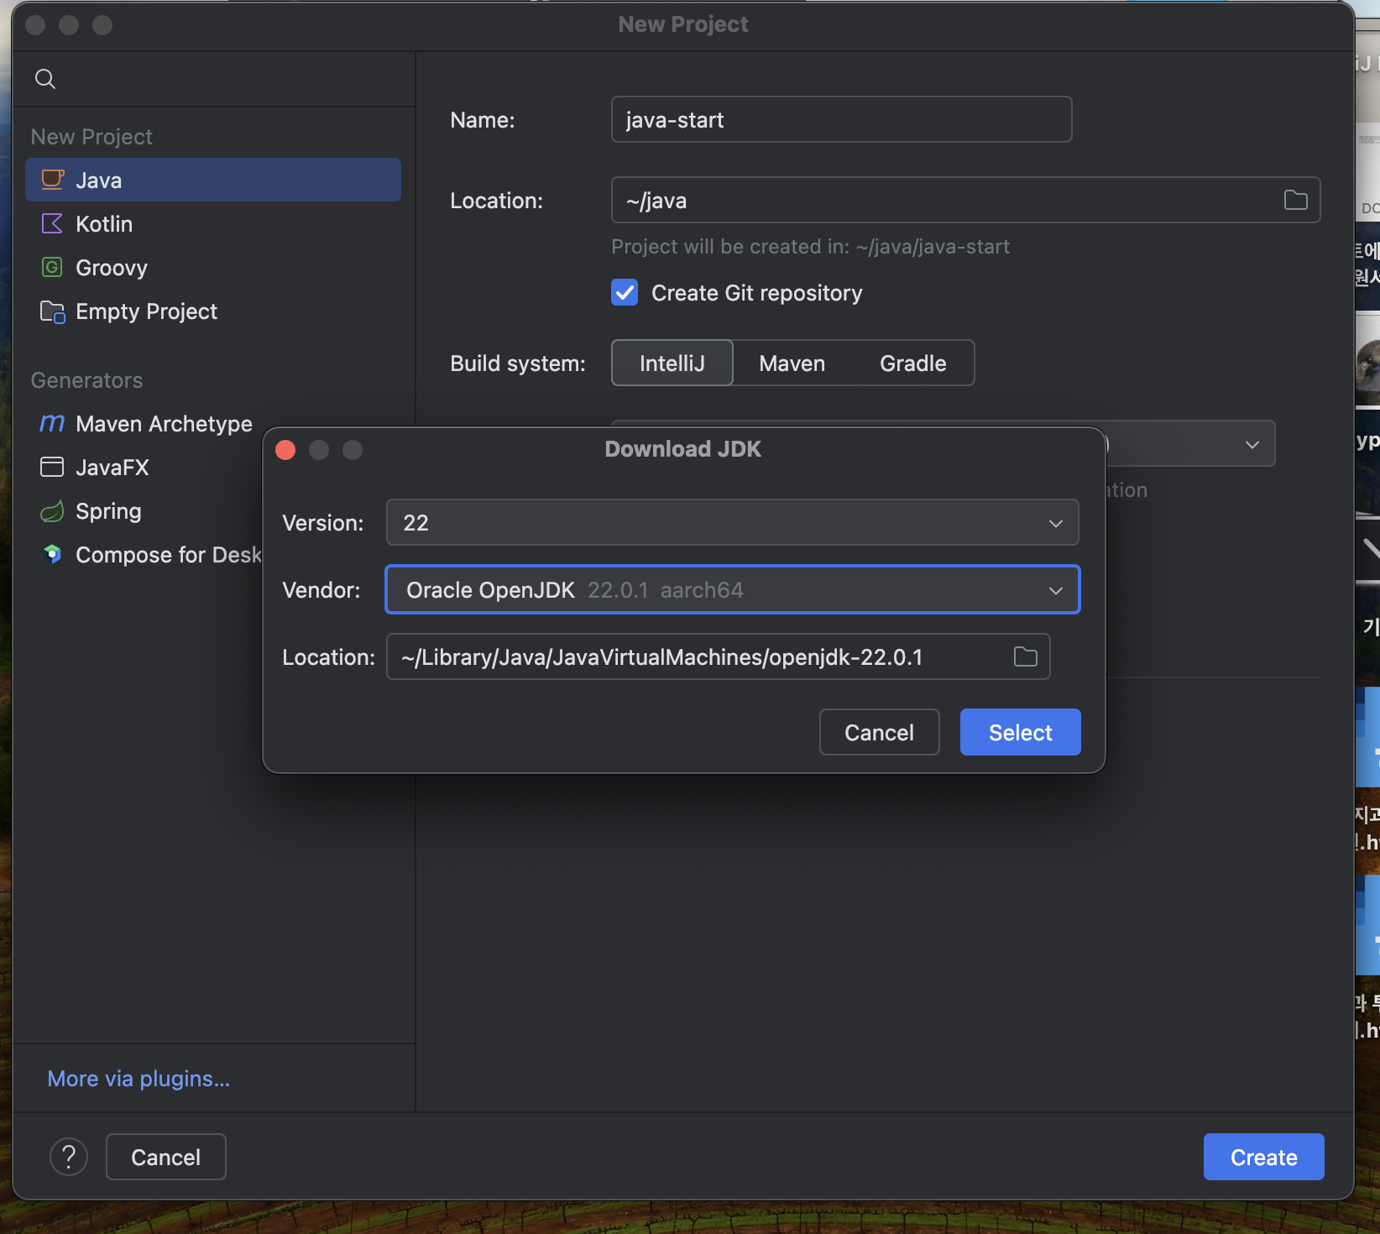
Task: Click the Download JDK title text
Action: click(x=683, y=449)
